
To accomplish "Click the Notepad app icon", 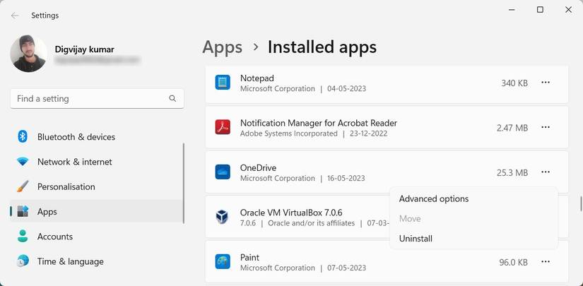I will click(x=223, y=83).
